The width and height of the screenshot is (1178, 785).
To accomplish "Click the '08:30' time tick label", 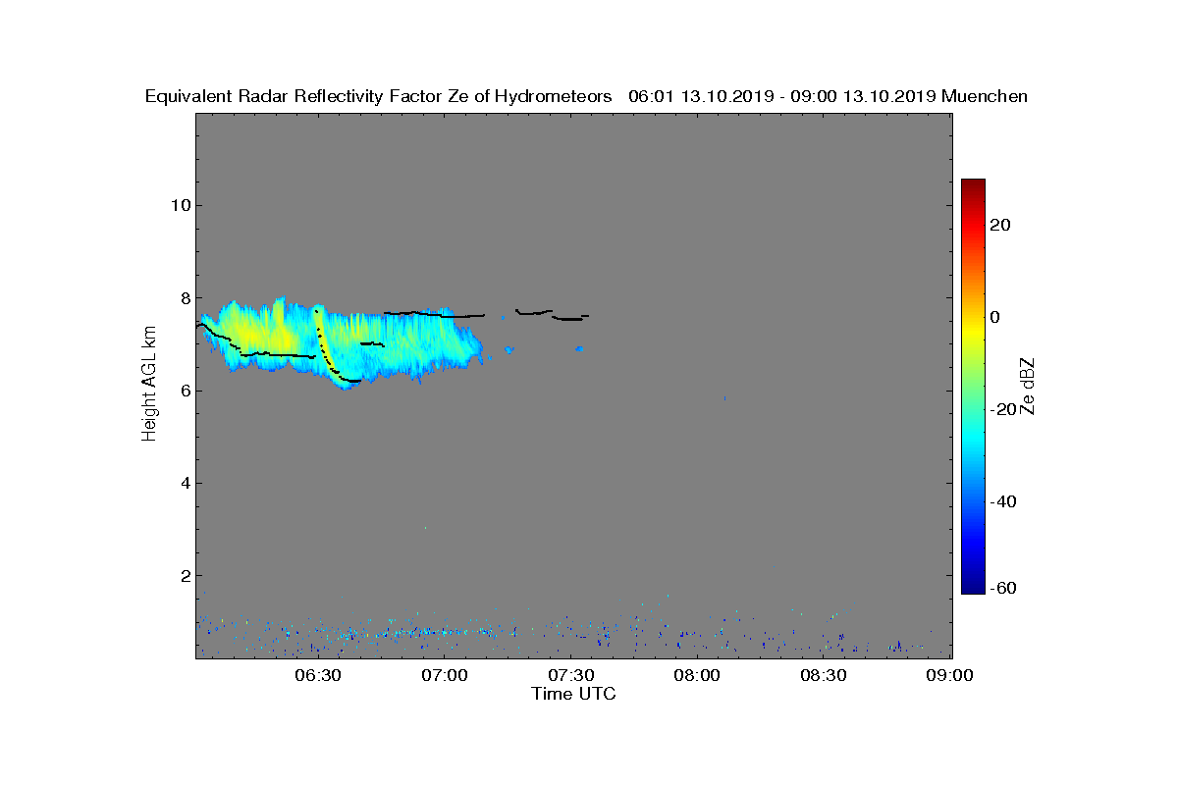I will pyautogui.click(x=825, y=676).
